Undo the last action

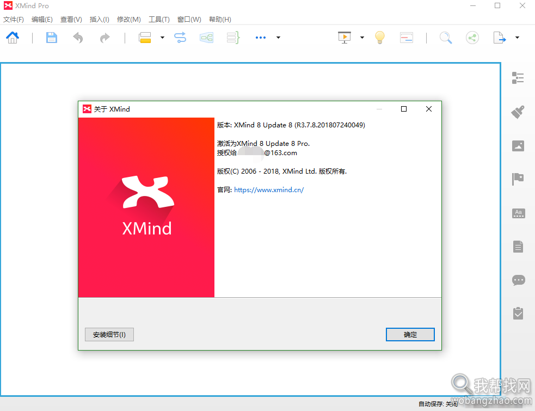[x=78, y=38]
